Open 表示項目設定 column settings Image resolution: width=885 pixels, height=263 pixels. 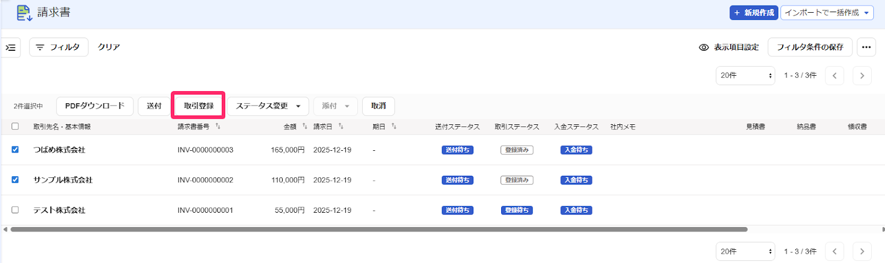pos(729,48)
